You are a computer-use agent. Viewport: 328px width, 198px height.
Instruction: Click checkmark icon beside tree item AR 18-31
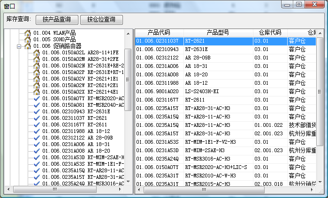tap(37, 144)
